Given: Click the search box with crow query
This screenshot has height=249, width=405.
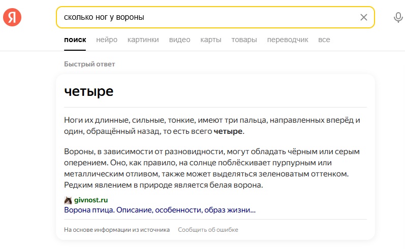Looking at the screenshot, I should pos(203,17).
